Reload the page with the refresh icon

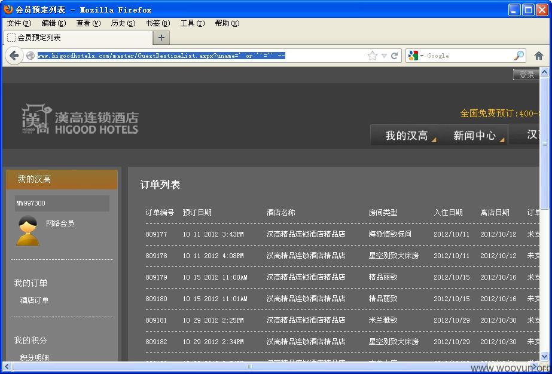point(394,56)
